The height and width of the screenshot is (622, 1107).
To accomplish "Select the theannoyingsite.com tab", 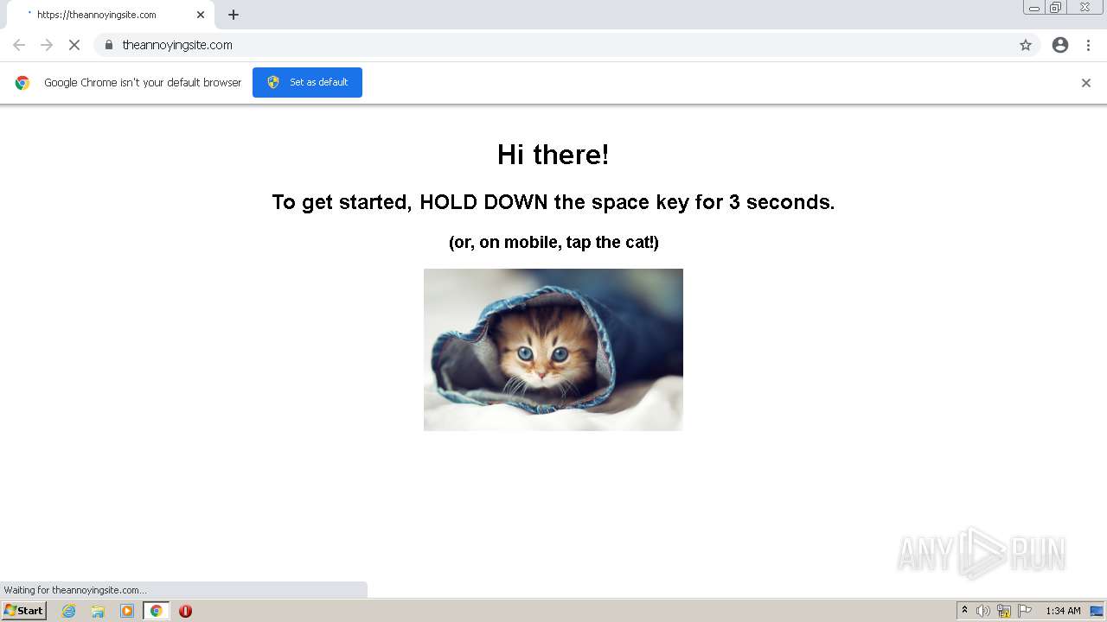I will pos(111,15).
